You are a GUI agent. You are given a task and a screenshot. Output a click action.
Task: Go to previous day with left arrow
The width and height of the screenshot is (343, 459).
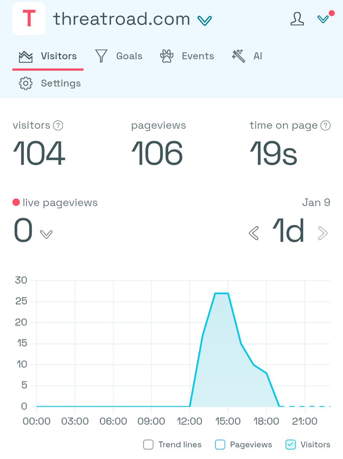coord(254,233)
